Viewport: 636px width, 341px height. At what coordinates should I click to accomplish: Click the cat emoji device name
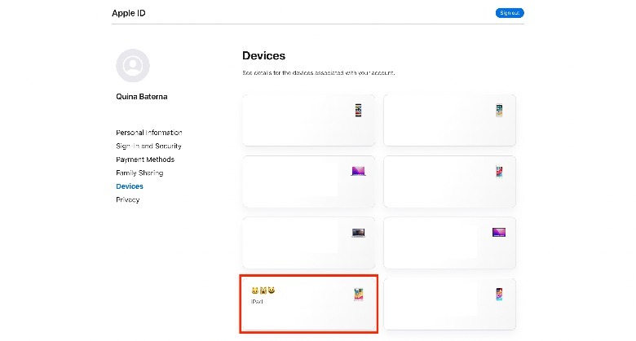click(263, 290)
